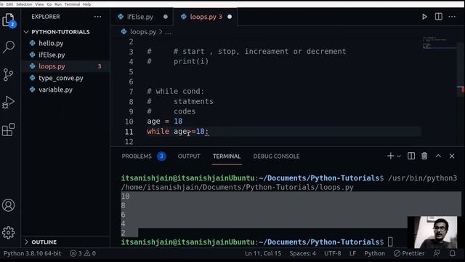
Task: Open the Source Control view
Action: 8,74
